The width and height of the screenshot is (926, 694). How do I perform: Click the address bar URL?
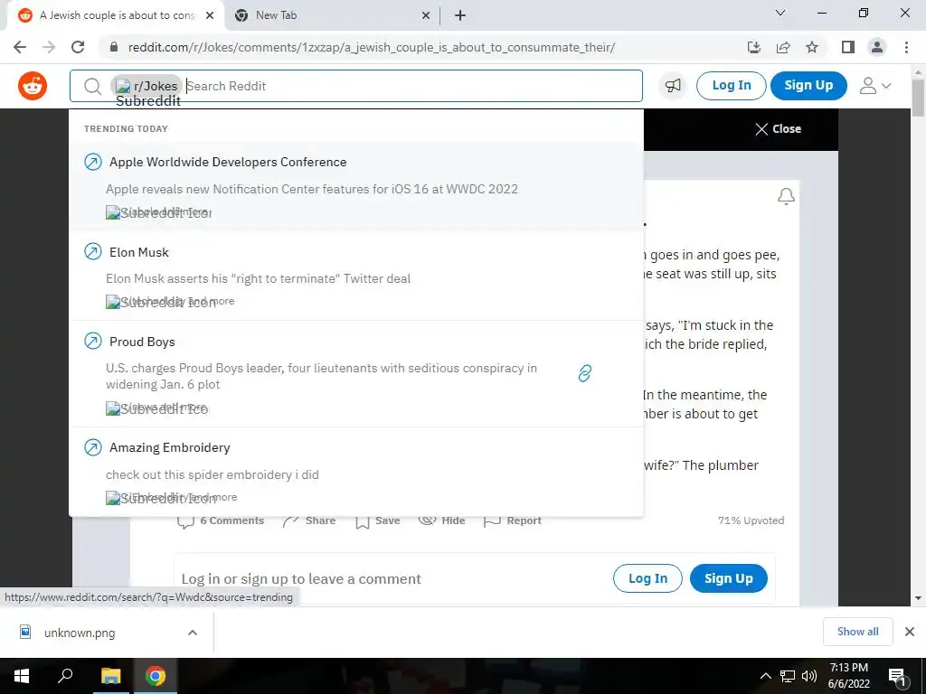(x=372, y=47)
